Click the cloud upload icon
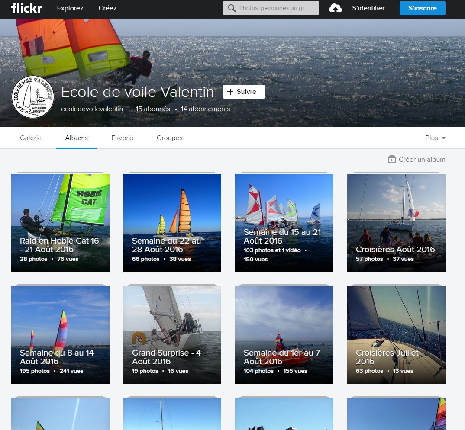This screenshot has width=465, height=430. click(x=336, y=8)
